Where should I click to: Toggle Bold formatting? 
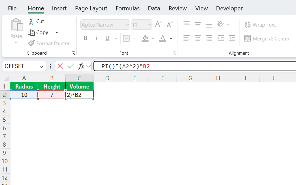click(x=86, y=38)
